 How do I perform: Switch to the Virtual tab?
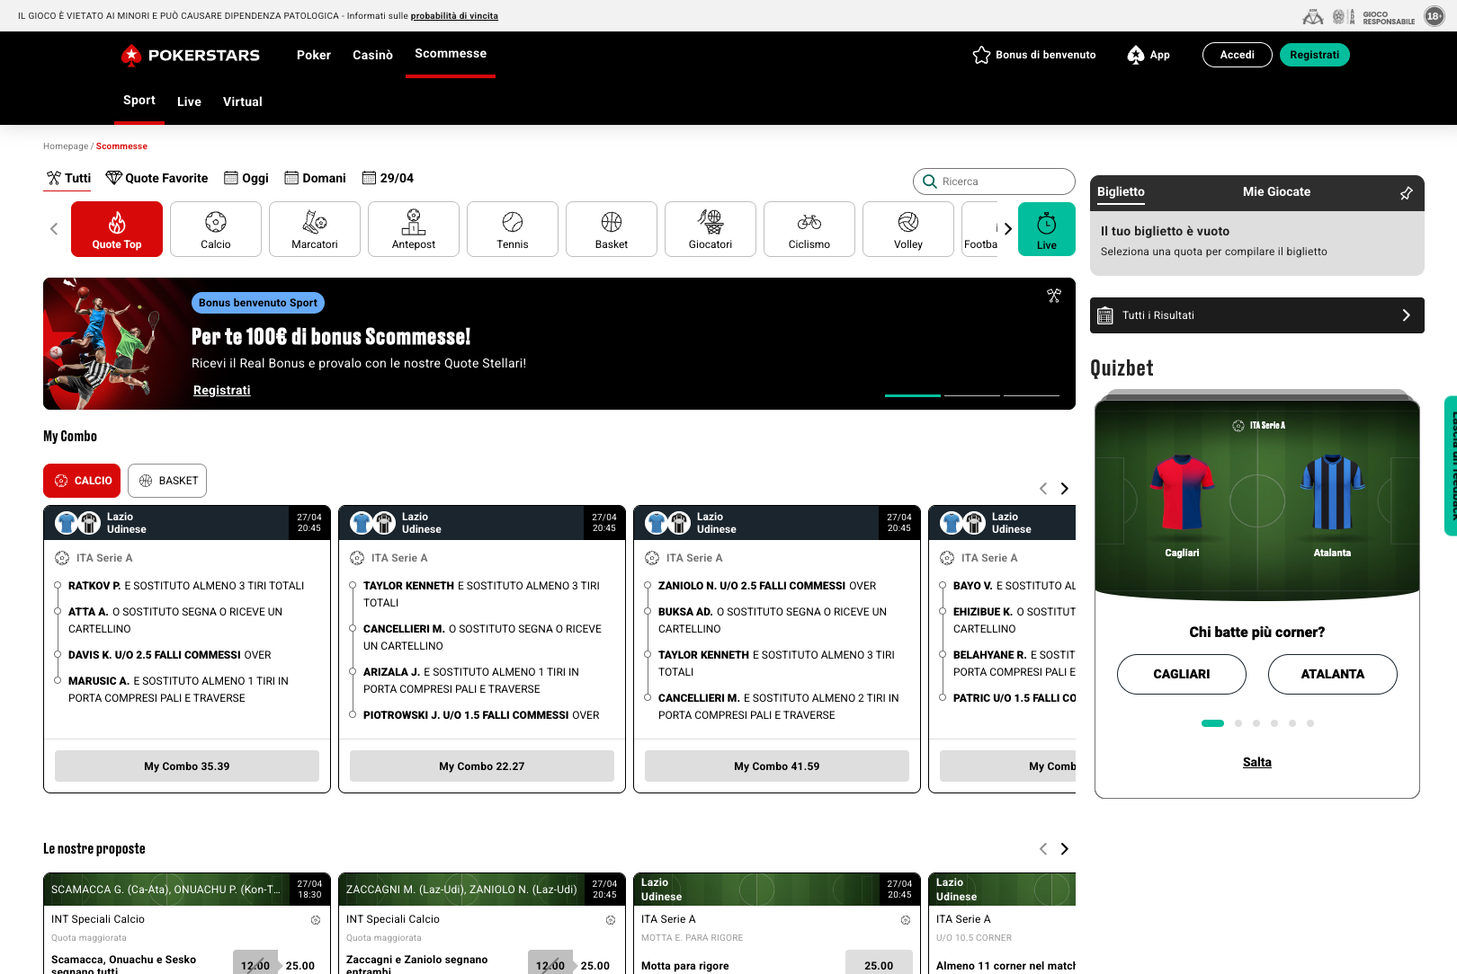[x=243, y=102]
